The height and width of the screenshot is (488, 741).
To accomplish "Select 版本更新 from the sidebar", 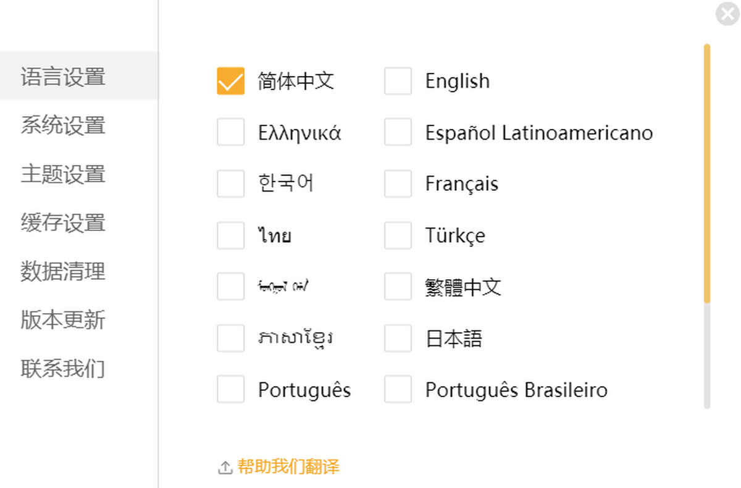I will 63,320.
